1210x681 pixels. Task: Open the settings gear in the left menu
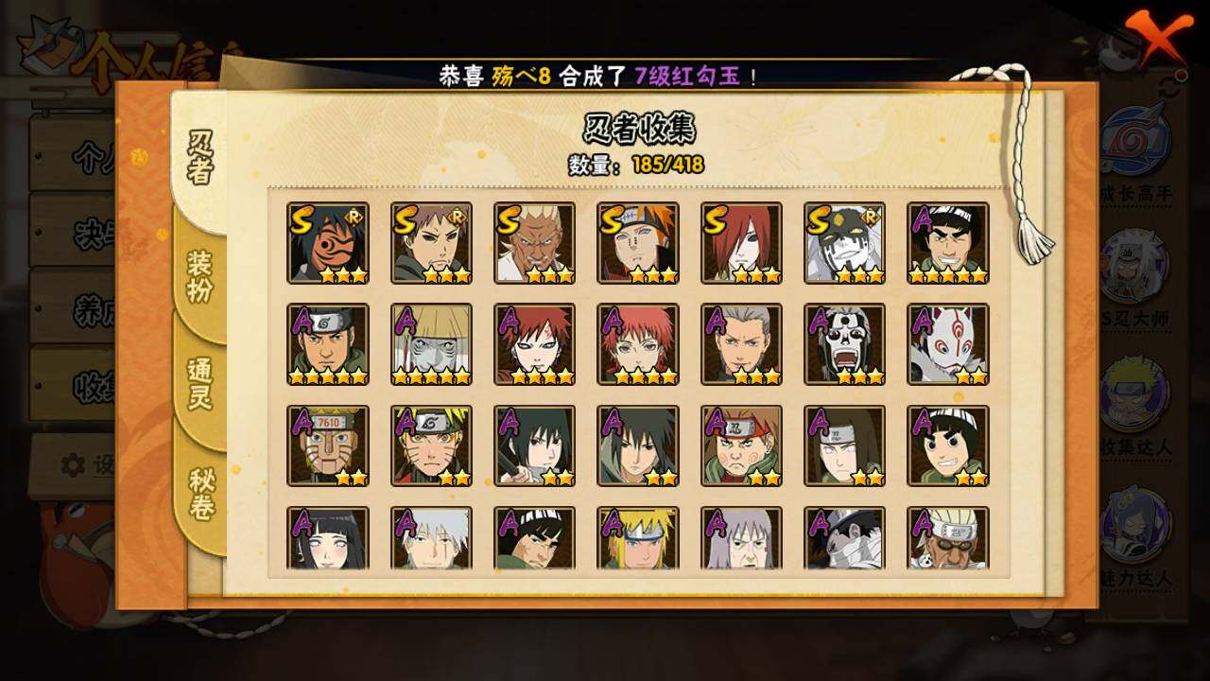click(73, 464)
